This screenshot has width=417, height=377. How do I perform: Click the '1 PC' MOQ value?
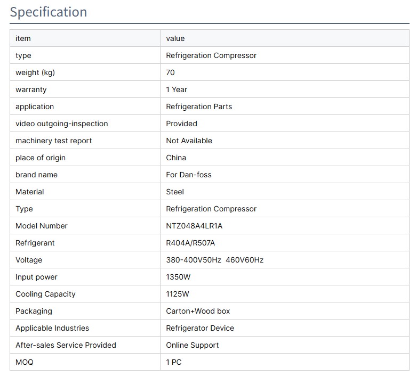[x=174, y=362]
